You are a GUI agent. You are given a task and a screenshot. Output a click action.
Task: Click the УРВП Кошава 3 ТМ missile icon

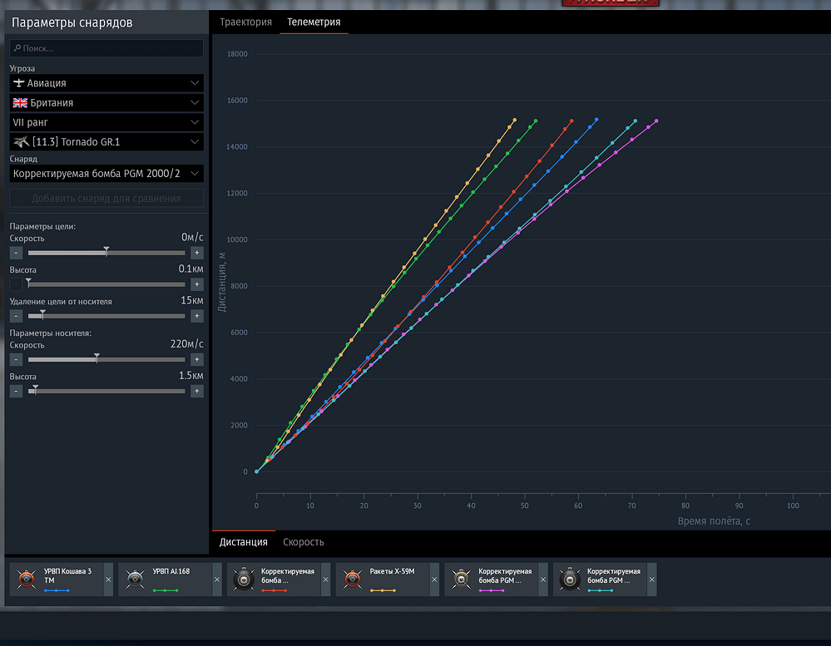[x=26, y=579]
